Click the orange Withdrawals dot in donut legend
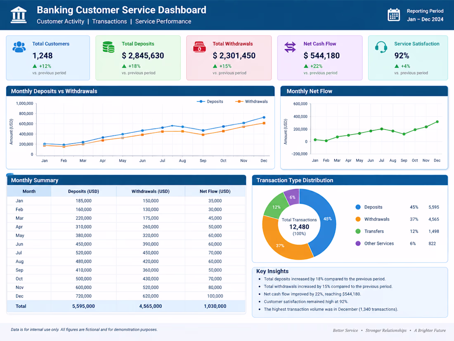Viewport: 454px width, 341px height. [358, 219]
